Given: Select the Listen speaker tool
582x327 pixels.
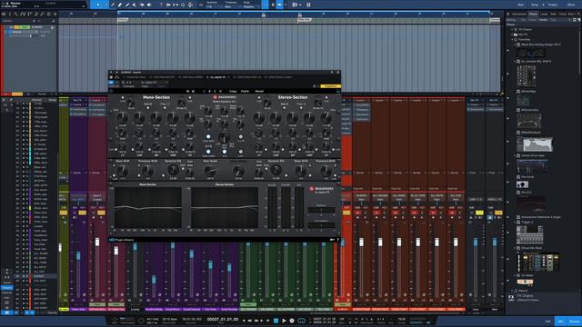Looking at the screenshot, I should (x=149, y=5).
